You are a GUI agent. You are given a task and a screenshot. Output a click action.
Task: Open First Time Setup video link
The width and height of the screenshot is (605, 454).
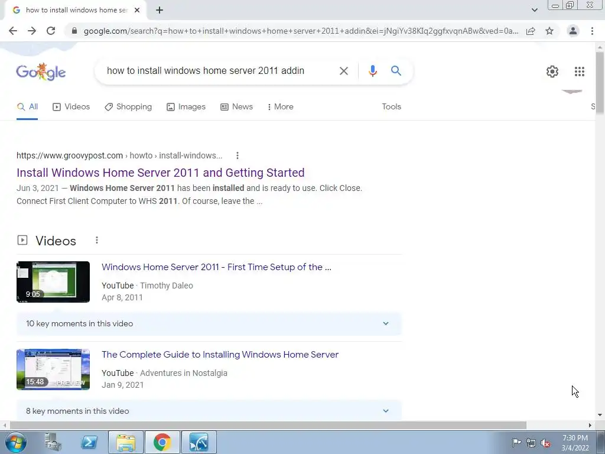[x=216, y=267]
